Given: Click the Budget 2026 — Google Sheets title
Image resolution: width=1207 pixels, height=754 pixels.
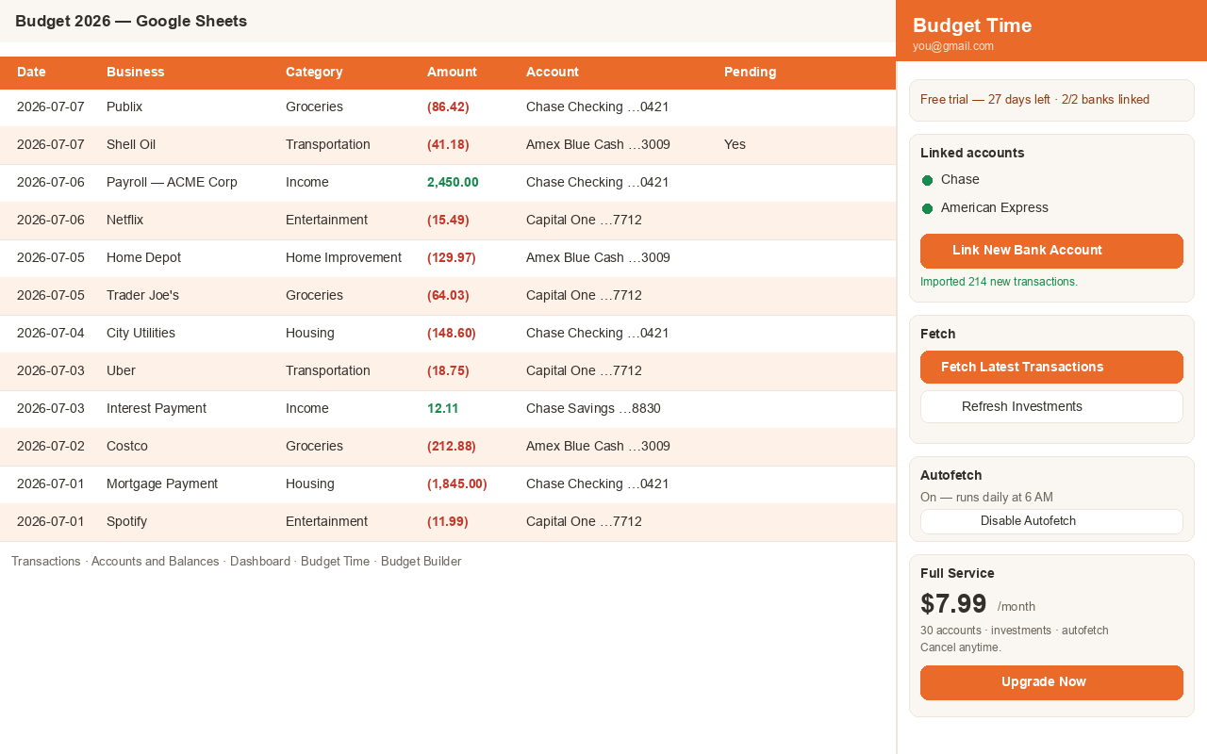Looking at the screenshot, I should click(x=131, y=22).
